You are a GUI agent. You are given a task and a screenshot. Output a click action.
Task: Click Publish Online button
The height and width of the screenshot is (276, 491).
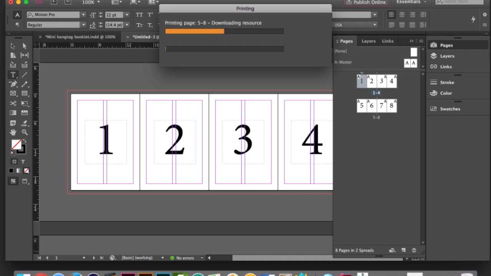pos(366,2)
